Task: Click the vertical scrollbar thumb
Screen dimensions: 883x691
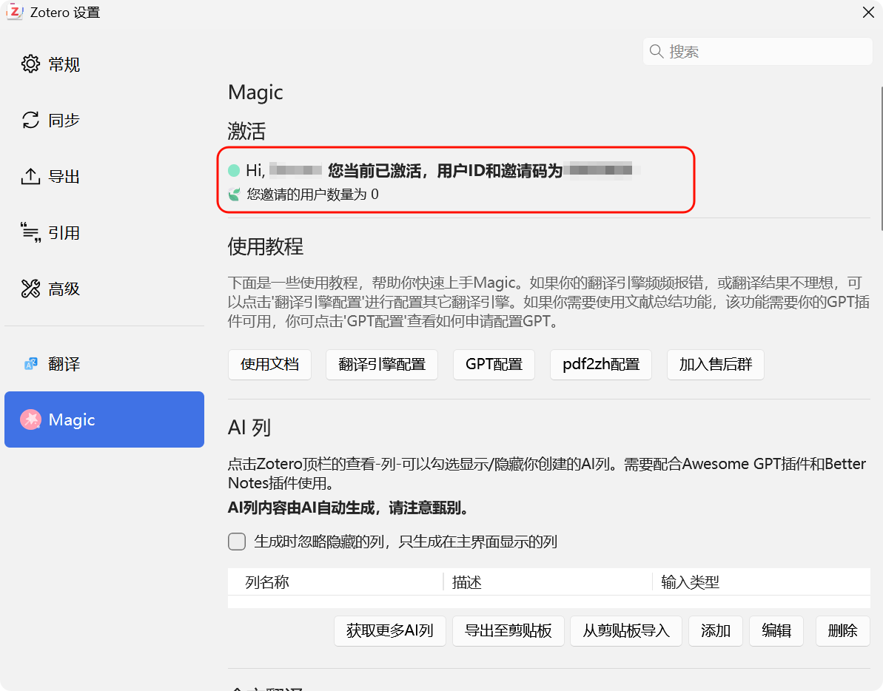Action: (x=882, y=158)
